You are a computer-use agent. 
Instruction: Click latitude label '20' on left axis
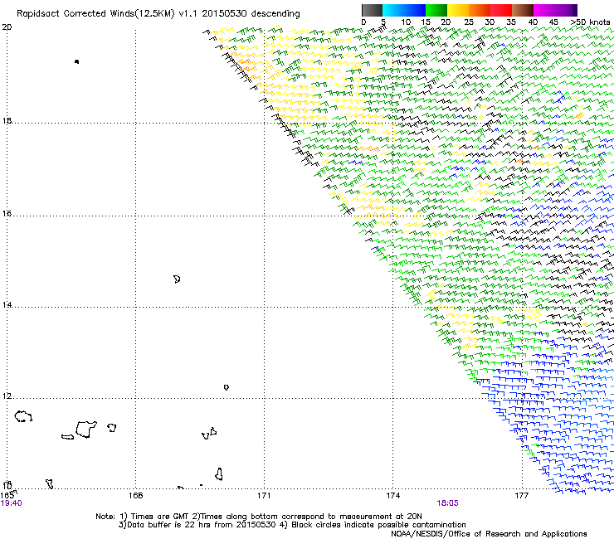[x=7, y=27]
